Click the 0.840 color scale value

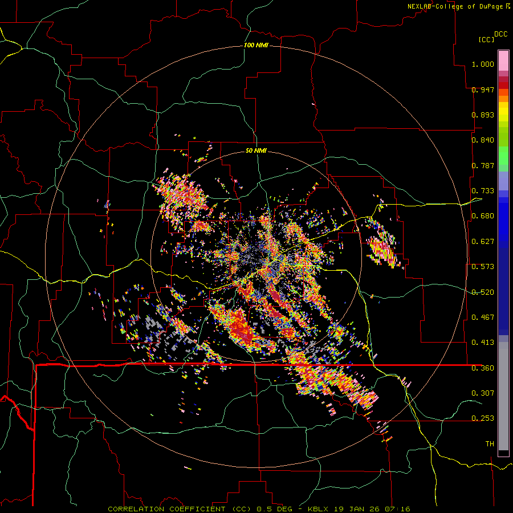coord(483,140)
